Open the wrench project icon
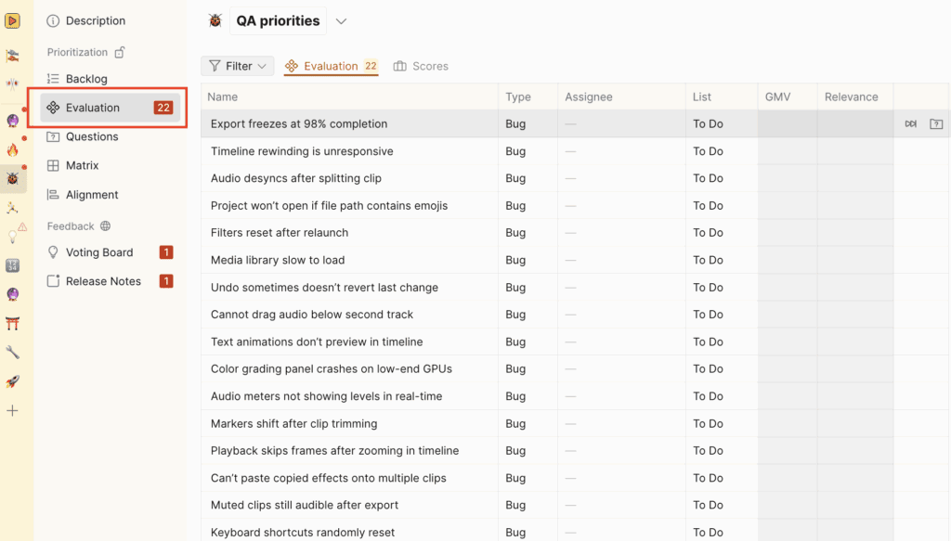951x541 pixels. point(12,353)
